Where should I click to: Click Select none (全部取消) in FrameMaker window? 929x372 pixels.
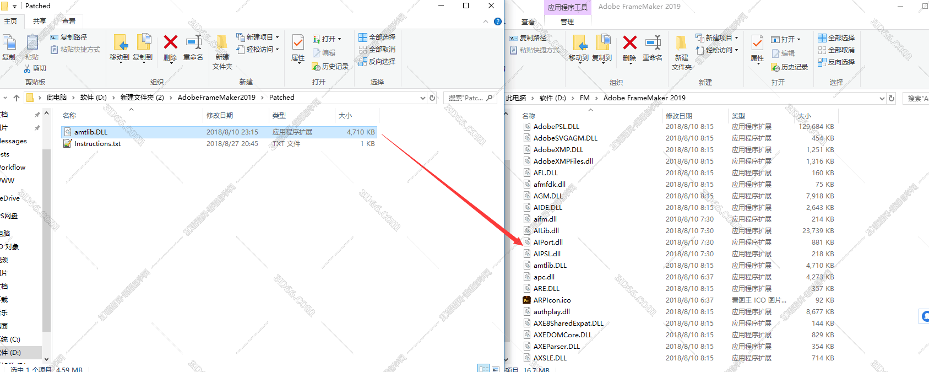[x=836, y=50]
